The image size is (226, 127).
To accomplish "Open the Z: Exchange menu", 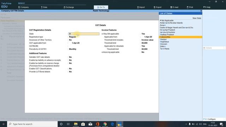I will pos(69,7).
